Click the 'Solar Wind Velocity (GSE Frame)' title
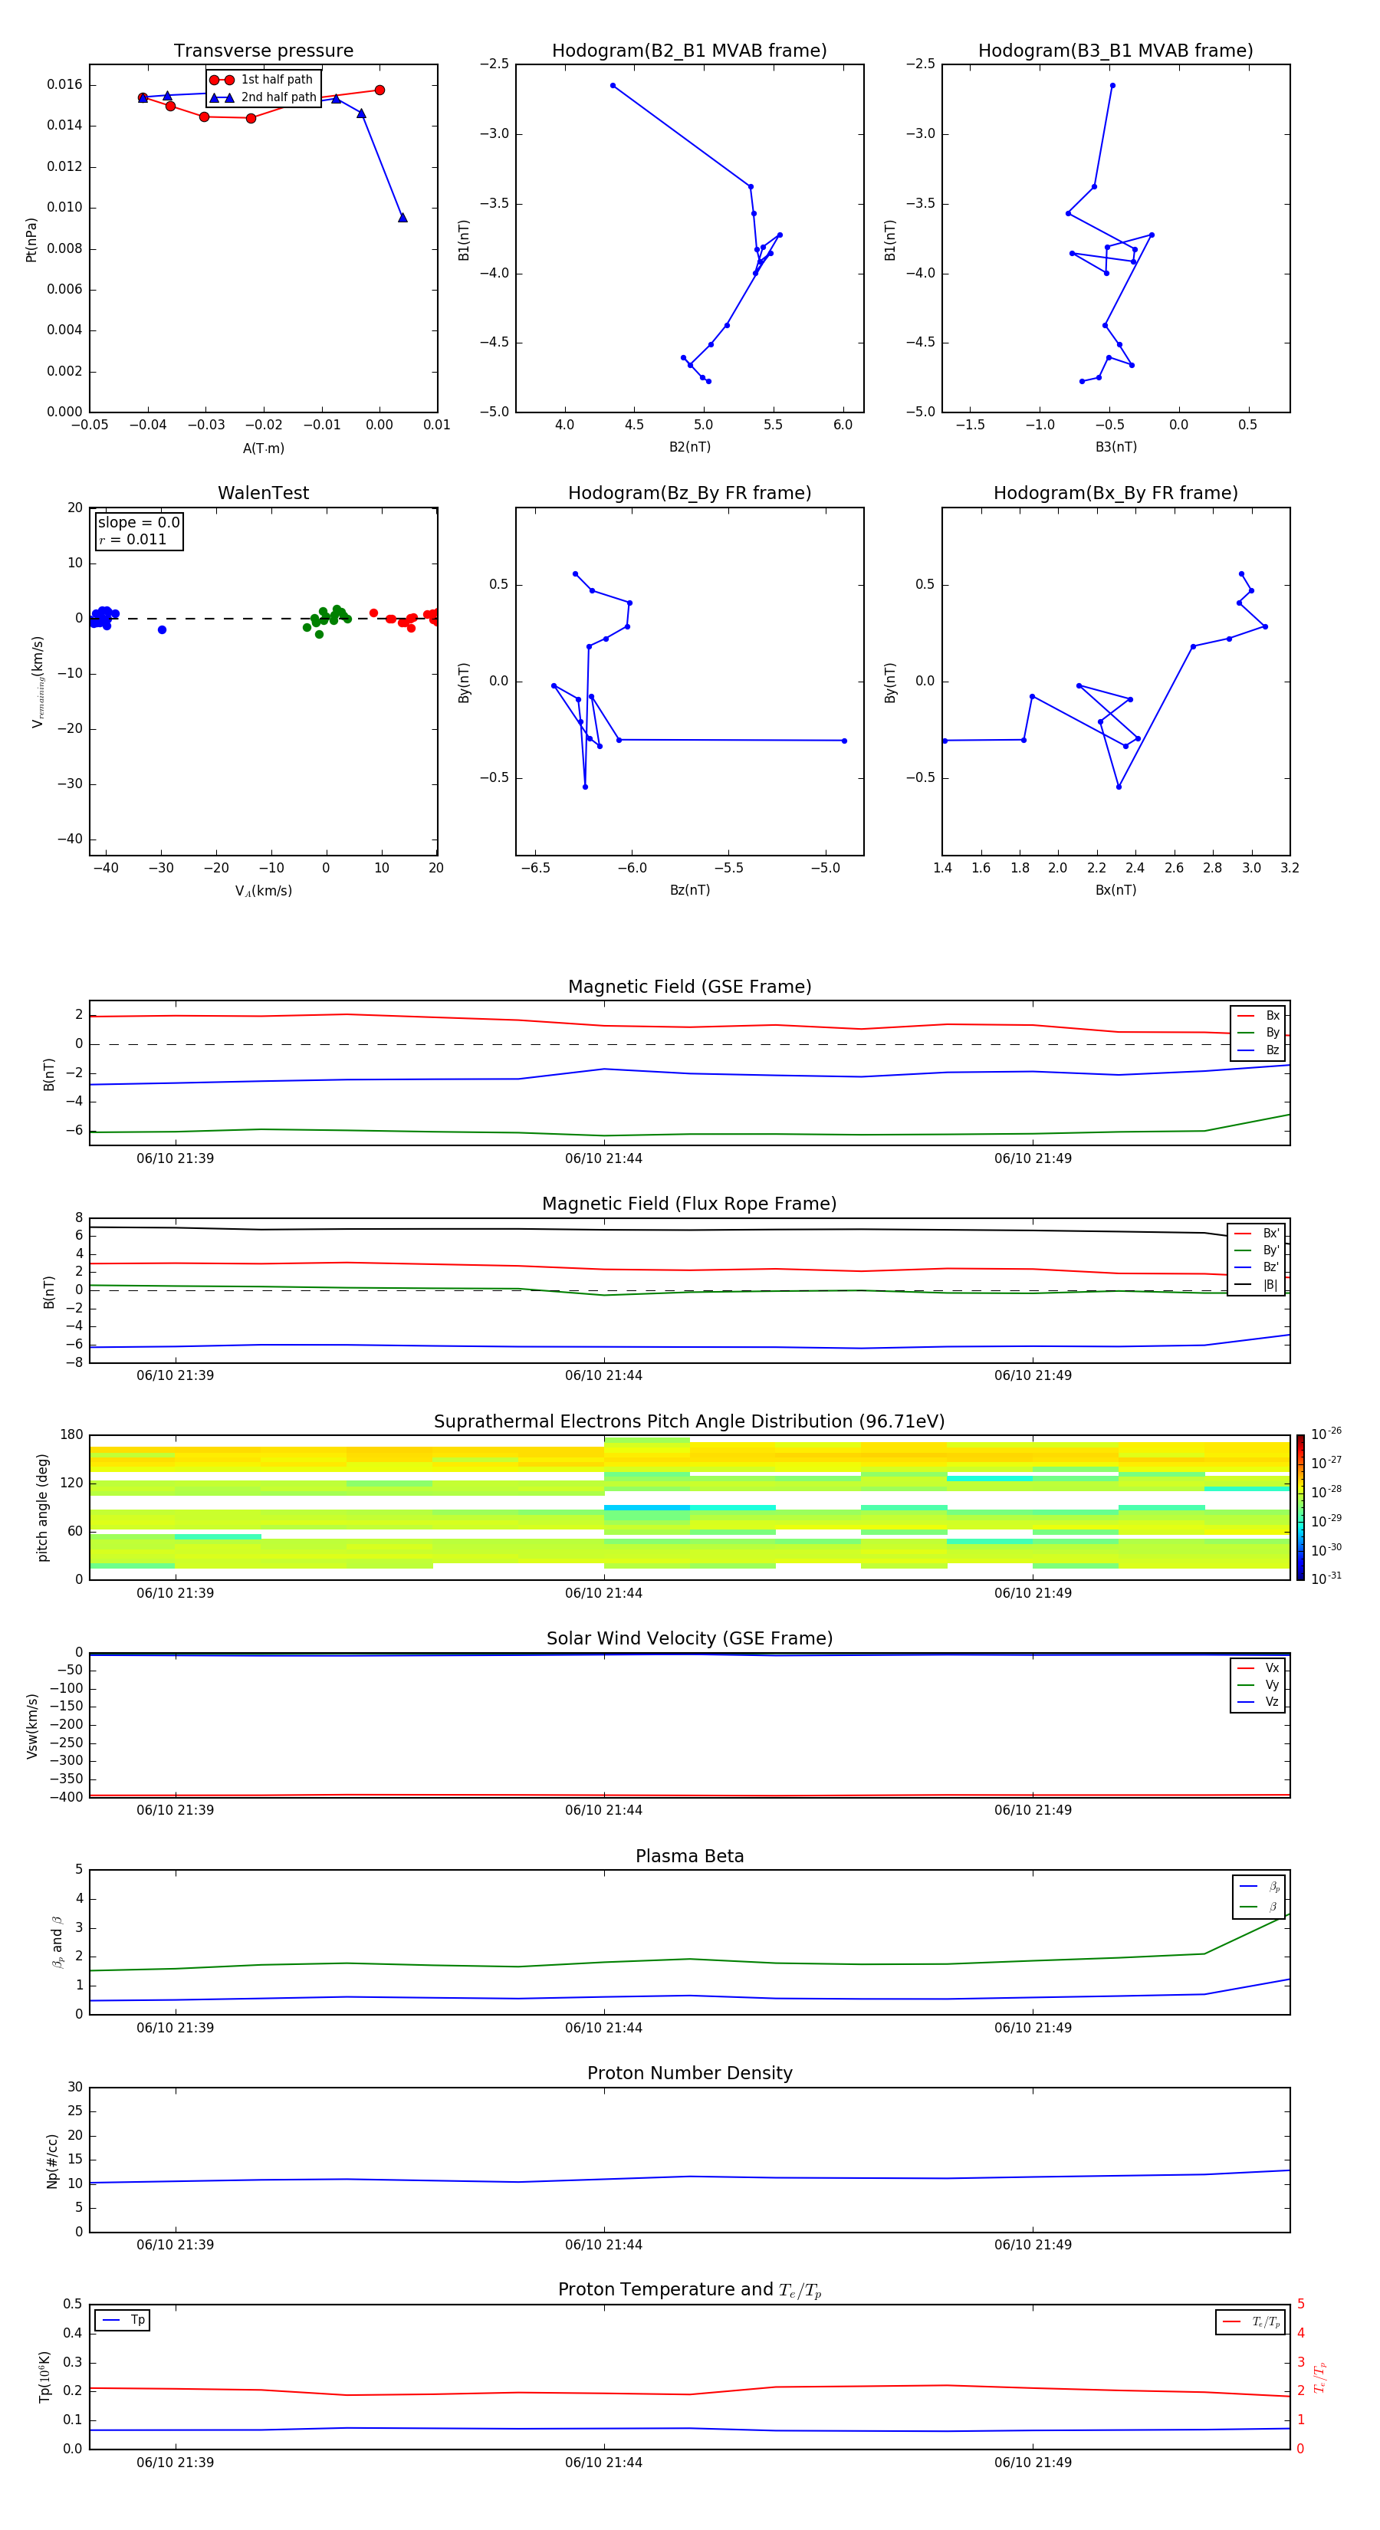 (x=689, y=1639)
